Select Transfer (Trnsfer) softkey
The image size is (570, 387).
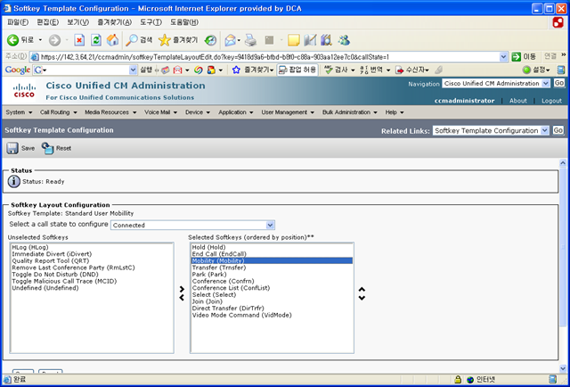tap(219, 268)
